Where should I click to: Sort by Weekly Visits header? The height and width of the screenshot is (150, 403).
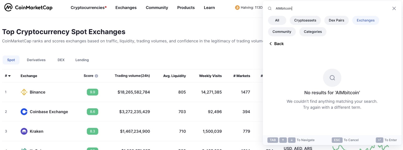[210, 76]
